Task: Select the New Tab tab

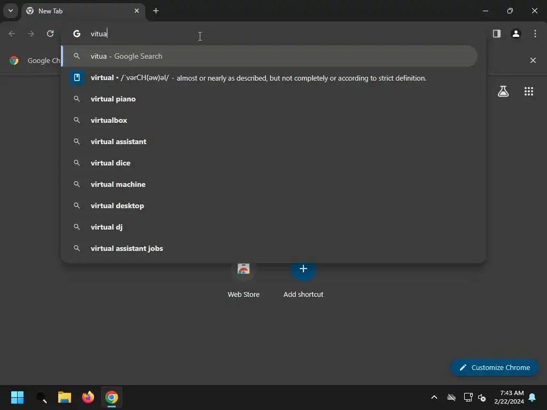Action: (84, 11)
